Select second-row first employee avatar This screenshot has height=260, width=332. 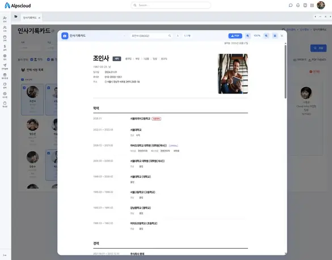click(32, 125)
